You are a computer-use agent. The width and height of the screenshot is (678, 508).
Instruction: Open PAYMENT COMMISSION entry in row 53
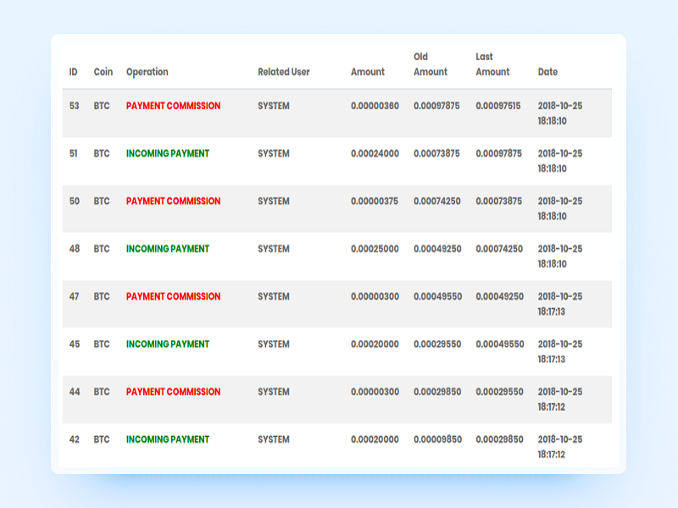click(x=173, y=106)
